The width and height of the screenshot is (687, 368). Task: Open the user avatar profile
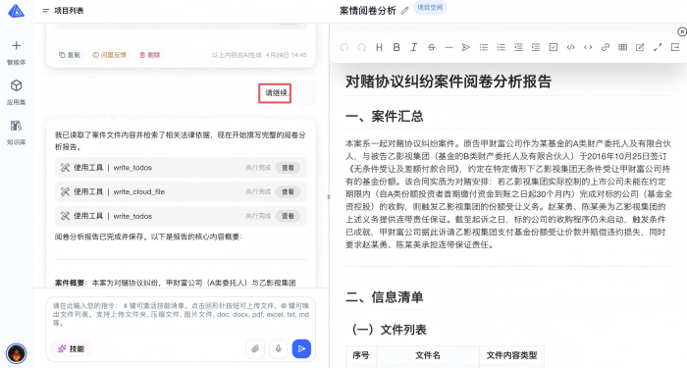[x=17, y=353]
